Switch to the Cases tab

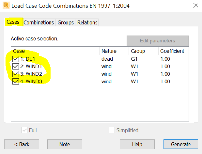click(x=13, y=22)
